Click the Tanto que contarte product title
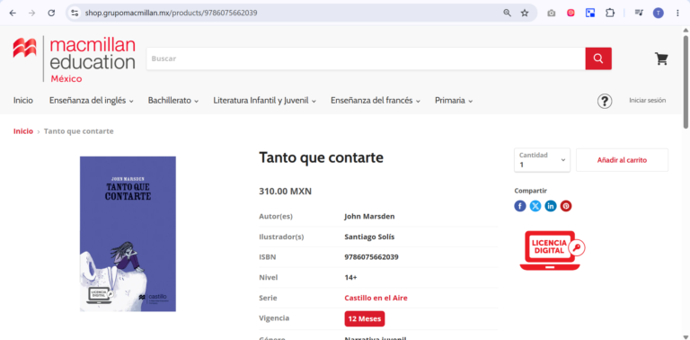 [322, 157]
